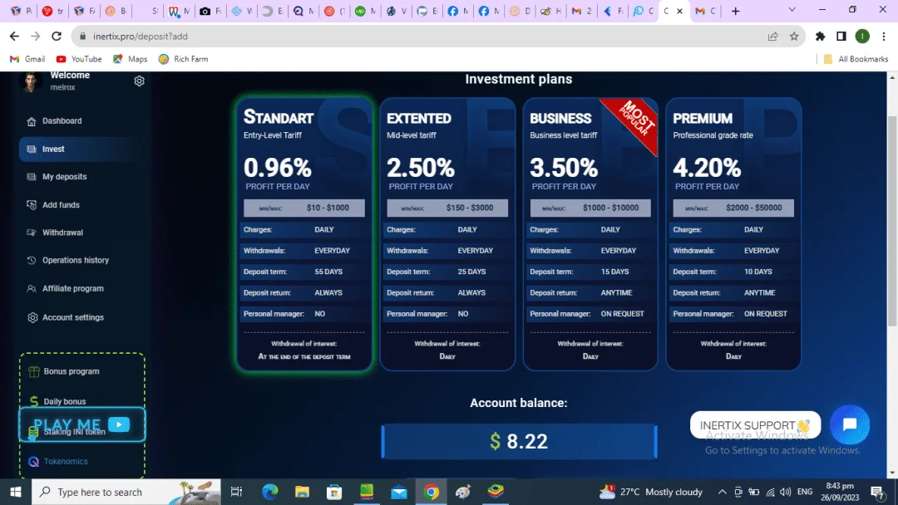
Task: Open Gmail bookmark
Action: pos(27,59)
